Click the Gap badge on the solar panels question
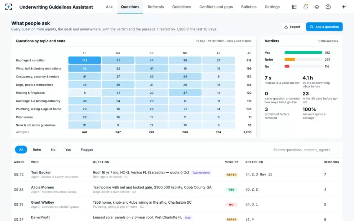The image size is (354, 221). [188, 218]
